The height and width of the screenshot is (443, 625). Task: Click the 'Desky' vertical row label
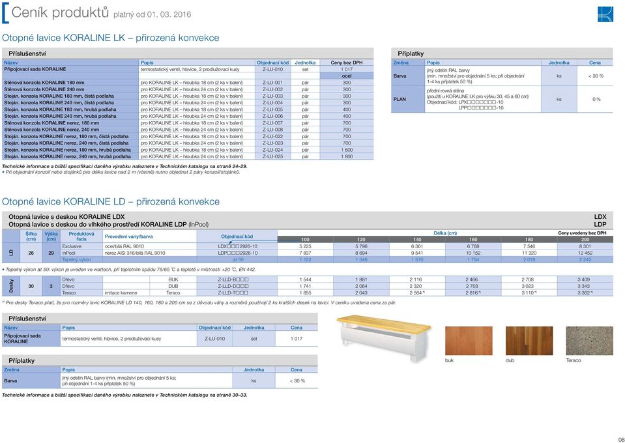click(11, 286)
